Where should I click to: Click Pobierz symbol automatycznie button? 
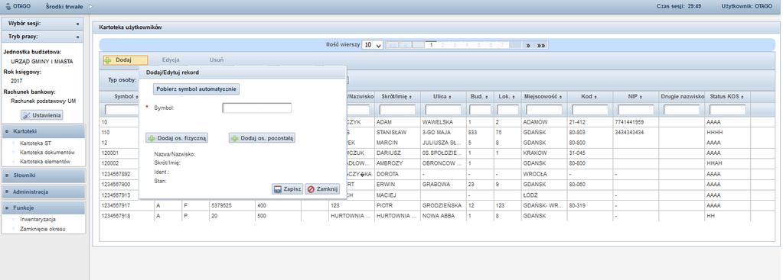[197, 89]
